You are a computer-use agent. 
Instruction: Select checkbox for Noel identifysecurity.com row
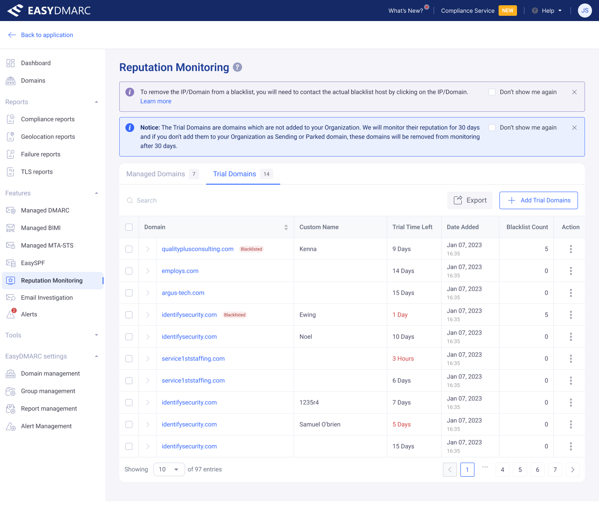[x=129, y=337]
